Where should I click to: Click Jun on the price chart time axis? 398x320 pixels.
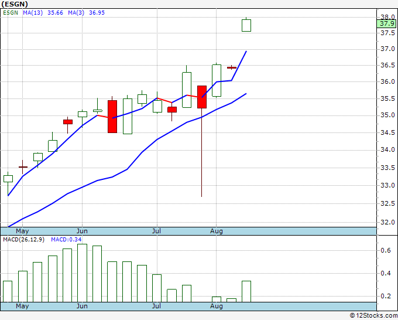[x=82, y=232]
